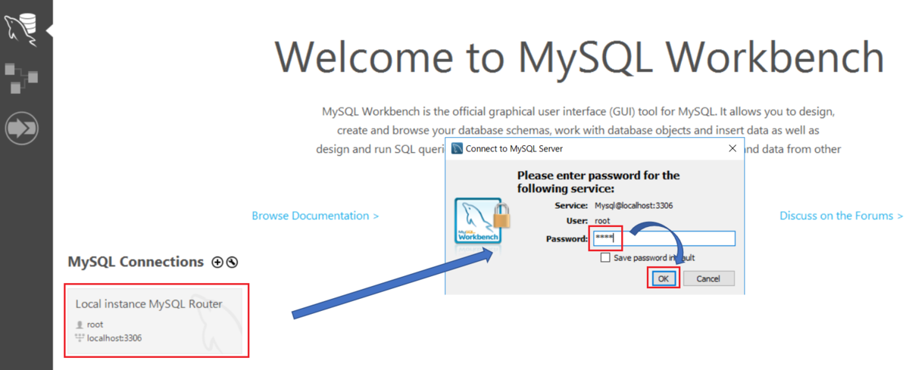The image size is (909, 370).
Task: Click the 'localhost:3306' text on connection tile
Action: pos(114,337)
